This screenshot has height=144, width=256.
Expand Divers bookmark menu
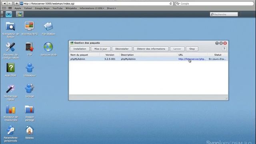point(111,8)
